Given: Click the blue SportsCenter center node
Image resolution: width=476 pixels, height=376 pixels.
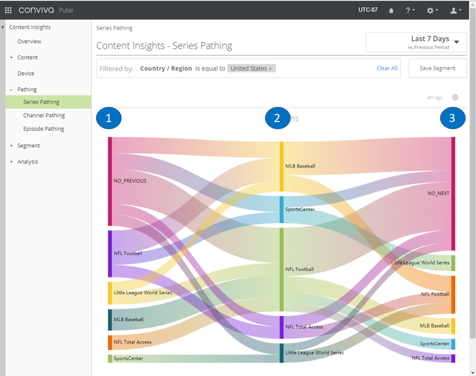Looking at the screenshot, I should coord(281,210).
